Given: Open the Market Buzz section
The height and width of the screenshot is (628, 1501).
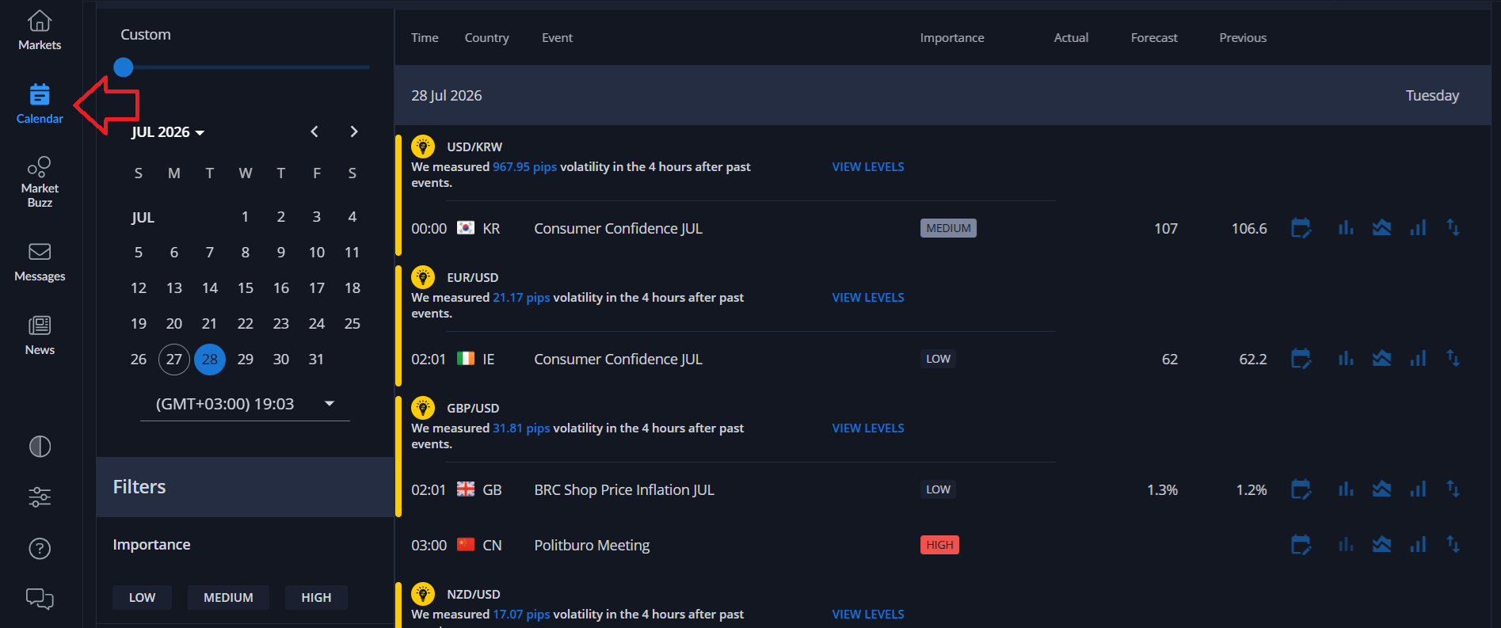Looking at the screenshot, I should 40,182.
